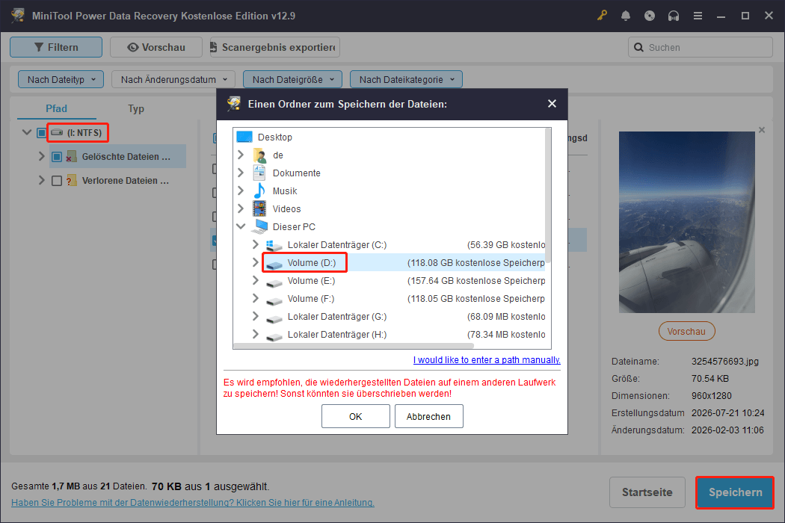This screenshot has width=785, height=523.
Task: Expand the Verlorene Dateien node
Action: pos(42,180)
